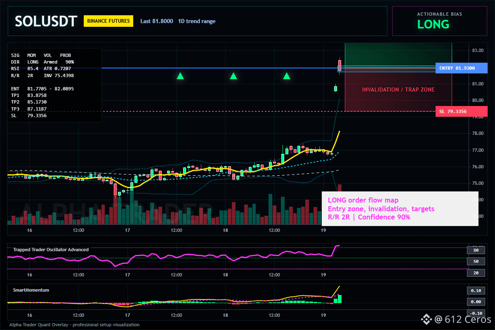Click the SmartMomentum 0.10 scale label

pyautogui.click(x=476, y=290)
